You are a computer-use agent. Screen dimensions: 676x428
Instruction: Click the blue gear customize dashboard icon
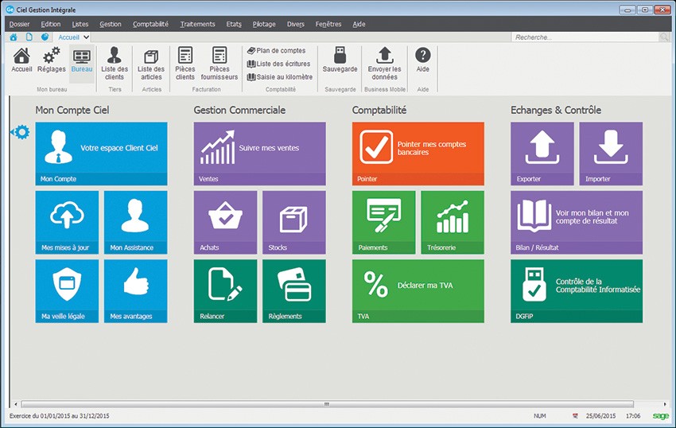click(x=21, y=132)
